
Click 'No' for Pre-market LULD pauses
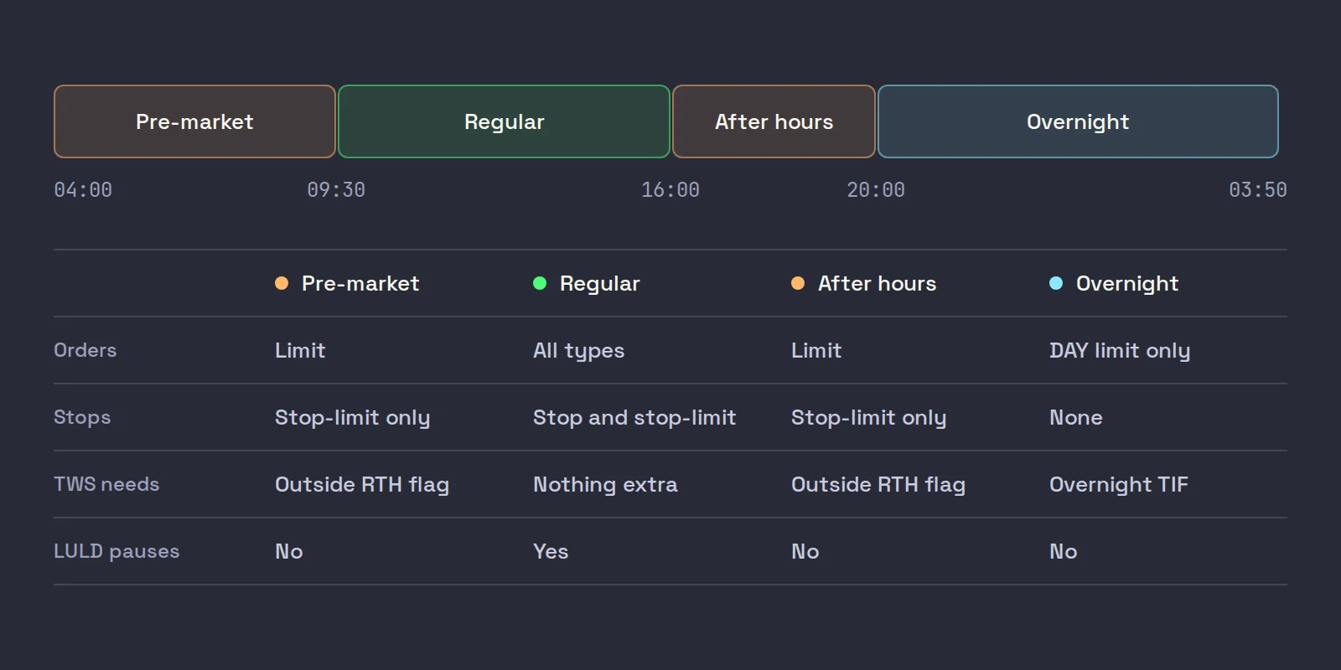tap(289, 551)
